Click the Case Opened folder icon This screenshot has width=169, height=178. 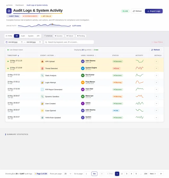coord(42,111)
